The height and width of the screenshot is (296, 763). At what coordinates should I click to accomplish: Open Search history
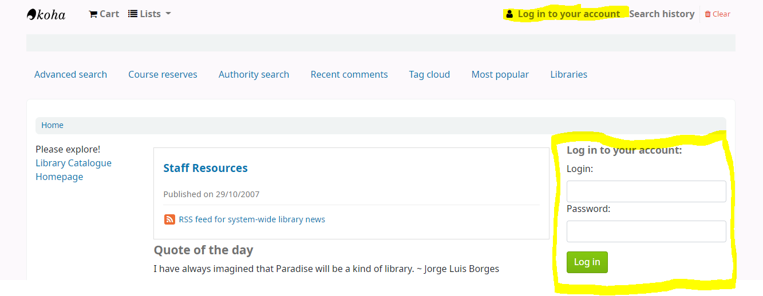coord(662,14)
